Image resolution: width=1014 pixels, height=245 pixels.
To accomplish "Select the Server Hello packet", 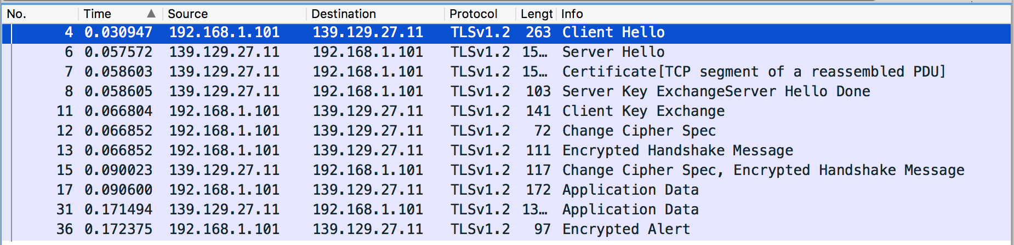I will tap(613, 52).
